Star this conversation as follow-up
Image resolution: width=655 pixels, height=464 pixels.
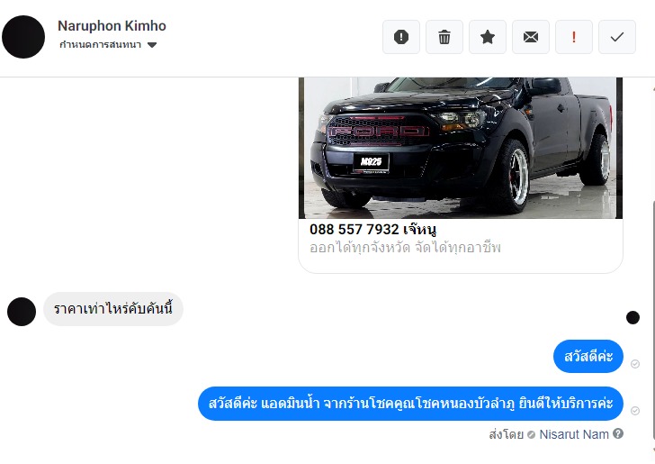tap(488, 37)
